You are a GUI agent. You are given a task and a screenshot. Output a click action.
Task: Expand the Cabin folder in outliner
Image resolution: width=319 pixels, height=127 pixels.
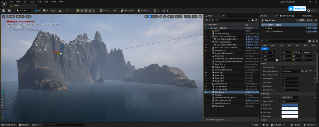(x=212, y=31)
